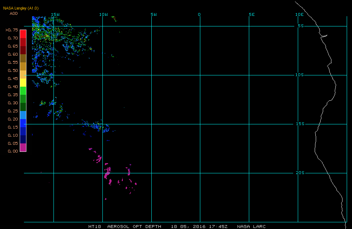Click the '10 05, 2016 17:45Z' timestamp
352x229 pixels.
tap(199, 227)
